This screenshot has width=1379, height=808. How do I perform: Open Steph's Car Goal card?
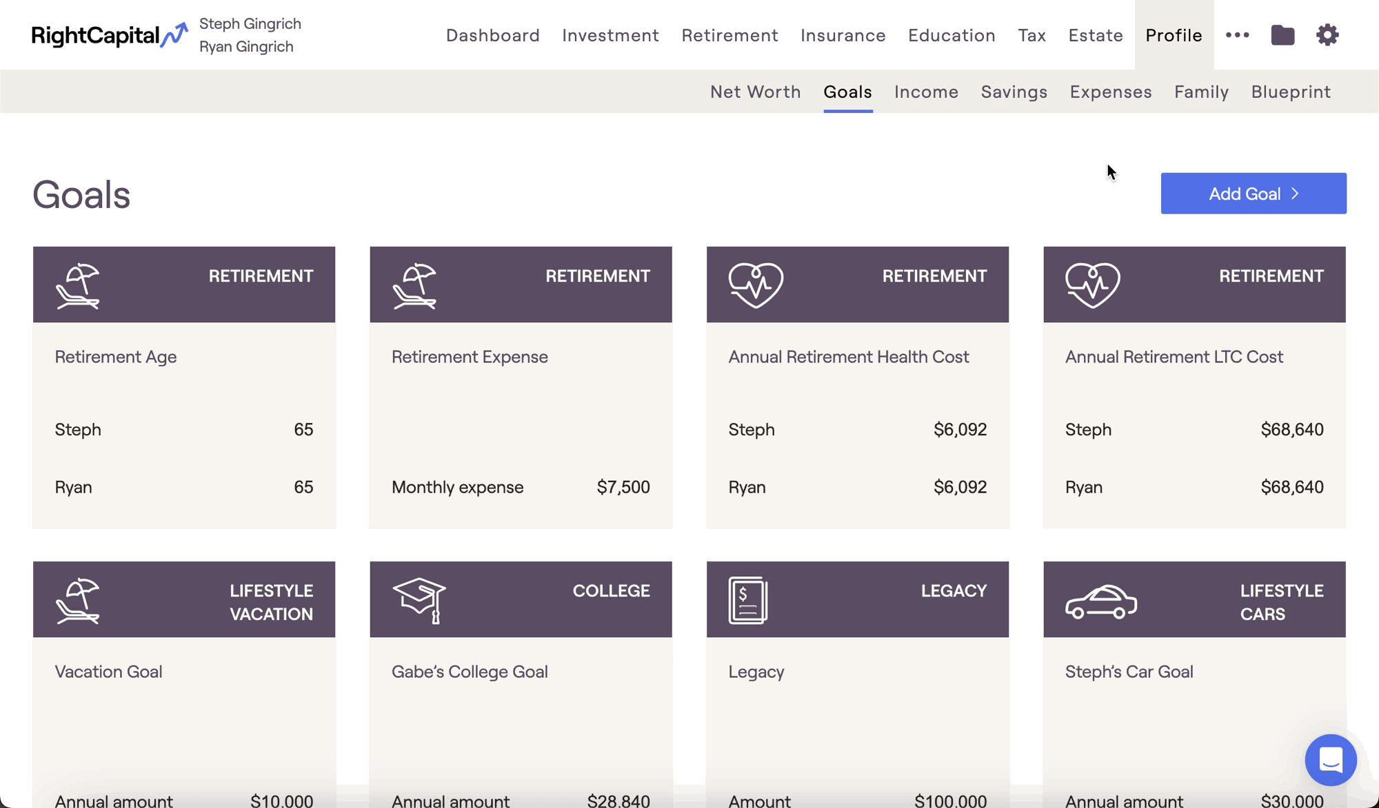pyautogui.click(x=1194, y=684)
